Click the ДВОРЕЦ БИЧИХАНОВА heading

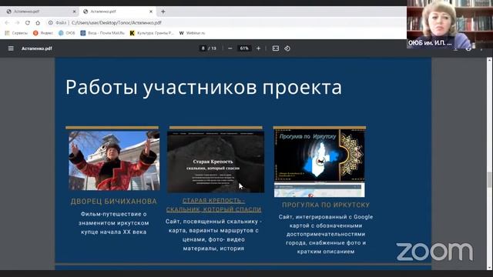pos(113,202)
